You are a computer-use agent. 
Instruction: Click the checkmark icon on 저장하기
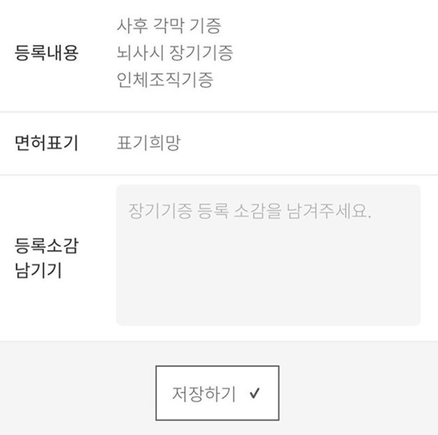(x=254, y=393)
